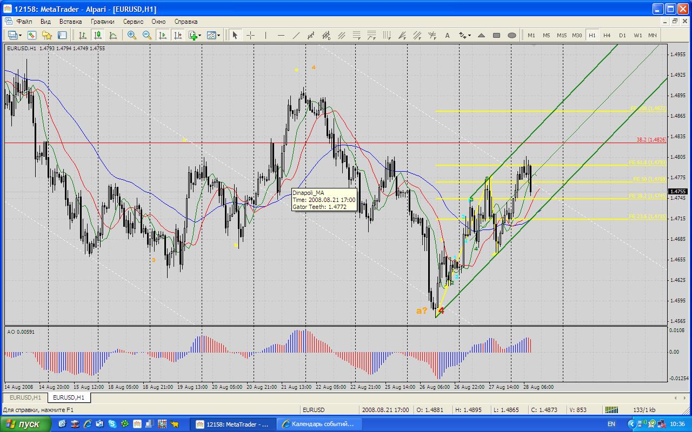Select the trendline drawing tool
This screenshot has height=432, width=692.
click(x=296, y=35)
